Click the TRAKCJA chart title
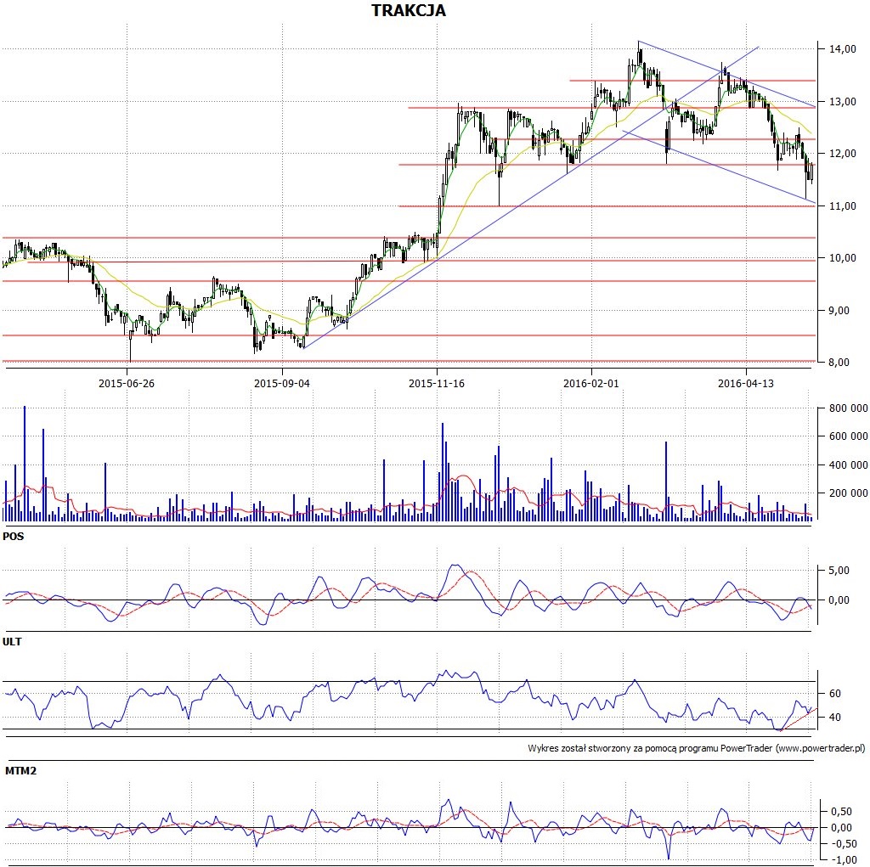Image resolution: width=870 pixels, height=867 pixels. 409,10
